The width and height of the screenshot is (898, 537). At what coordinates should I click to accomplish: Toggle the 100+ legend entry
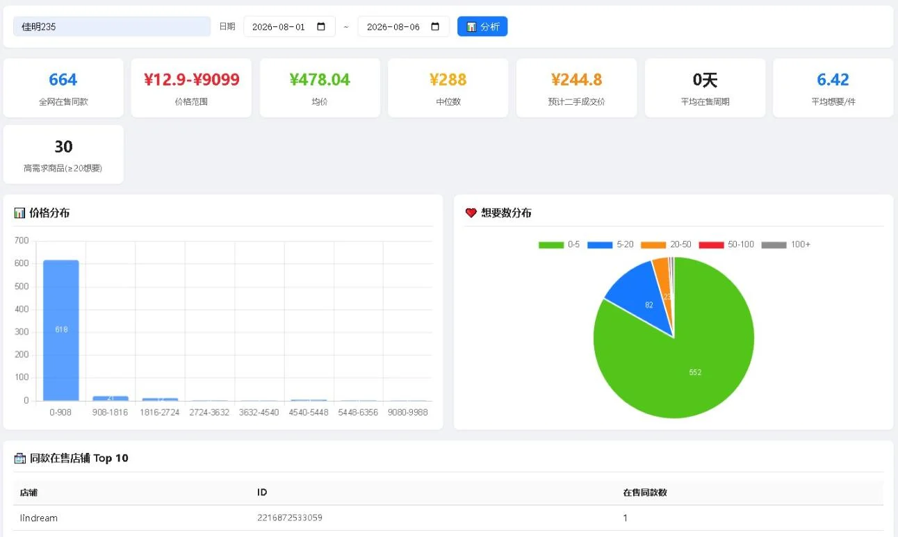(x=785, y=245)
